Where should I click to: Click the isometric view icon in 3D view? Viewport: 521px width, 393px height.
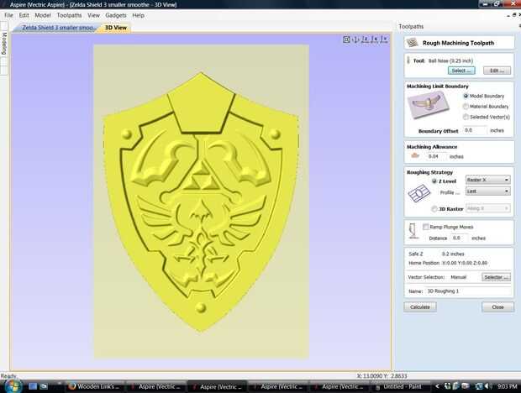pos(346,39)
